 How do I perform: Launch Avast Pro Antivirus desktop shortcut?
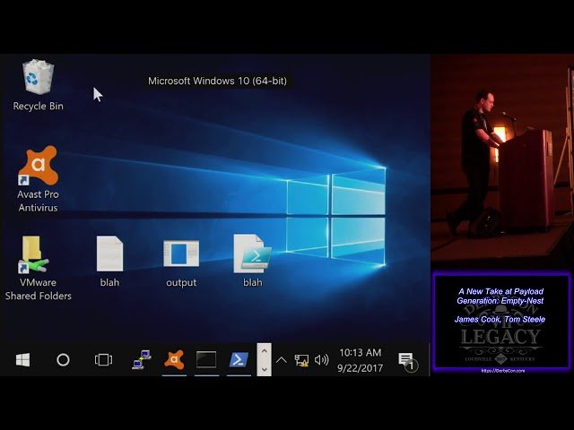(x=38, y=179)
